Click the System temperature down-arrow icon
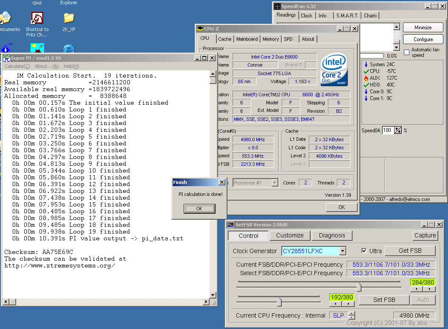The height and width of the screenshot is (329, 448). [x=366, y=64]
